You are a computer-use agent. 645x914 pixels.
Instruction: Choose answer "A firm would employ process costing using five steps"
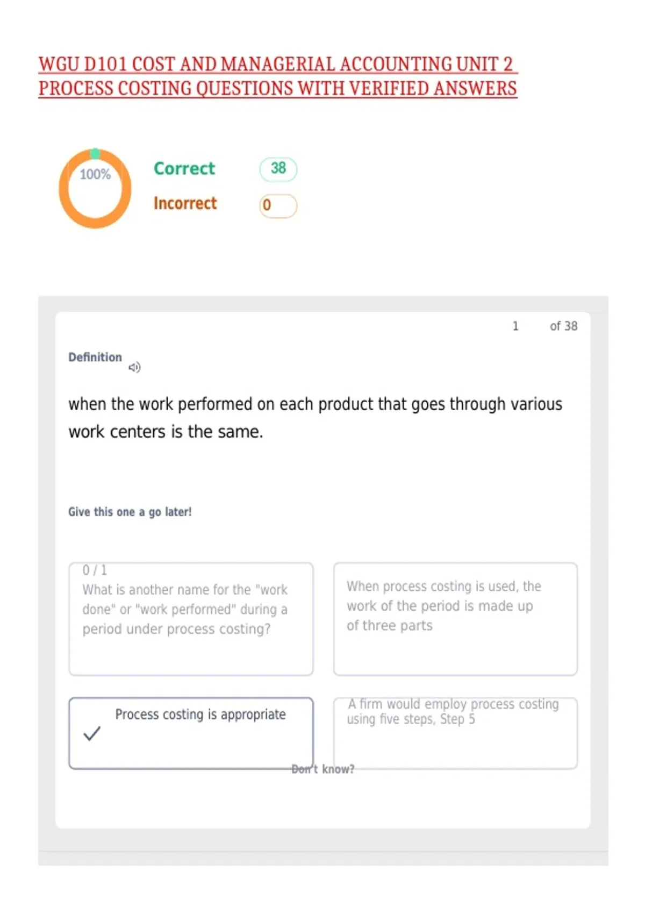point(455,733)
